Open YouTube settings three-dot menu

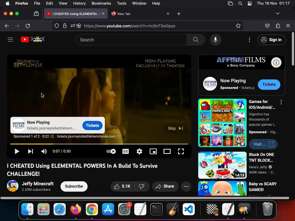pos(249,40)
